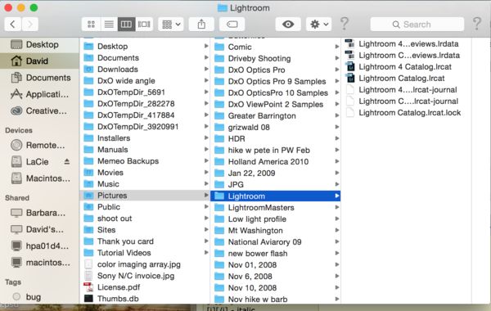The width and height of the screenshot is (491, 311).
Task: Select color imaging array.jpg file
Action: pos(145,264)
